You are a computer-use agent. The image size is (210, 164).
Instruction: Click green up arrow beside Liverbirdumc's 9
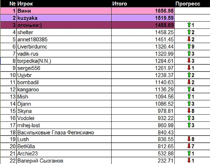click(x=189, y=47)
